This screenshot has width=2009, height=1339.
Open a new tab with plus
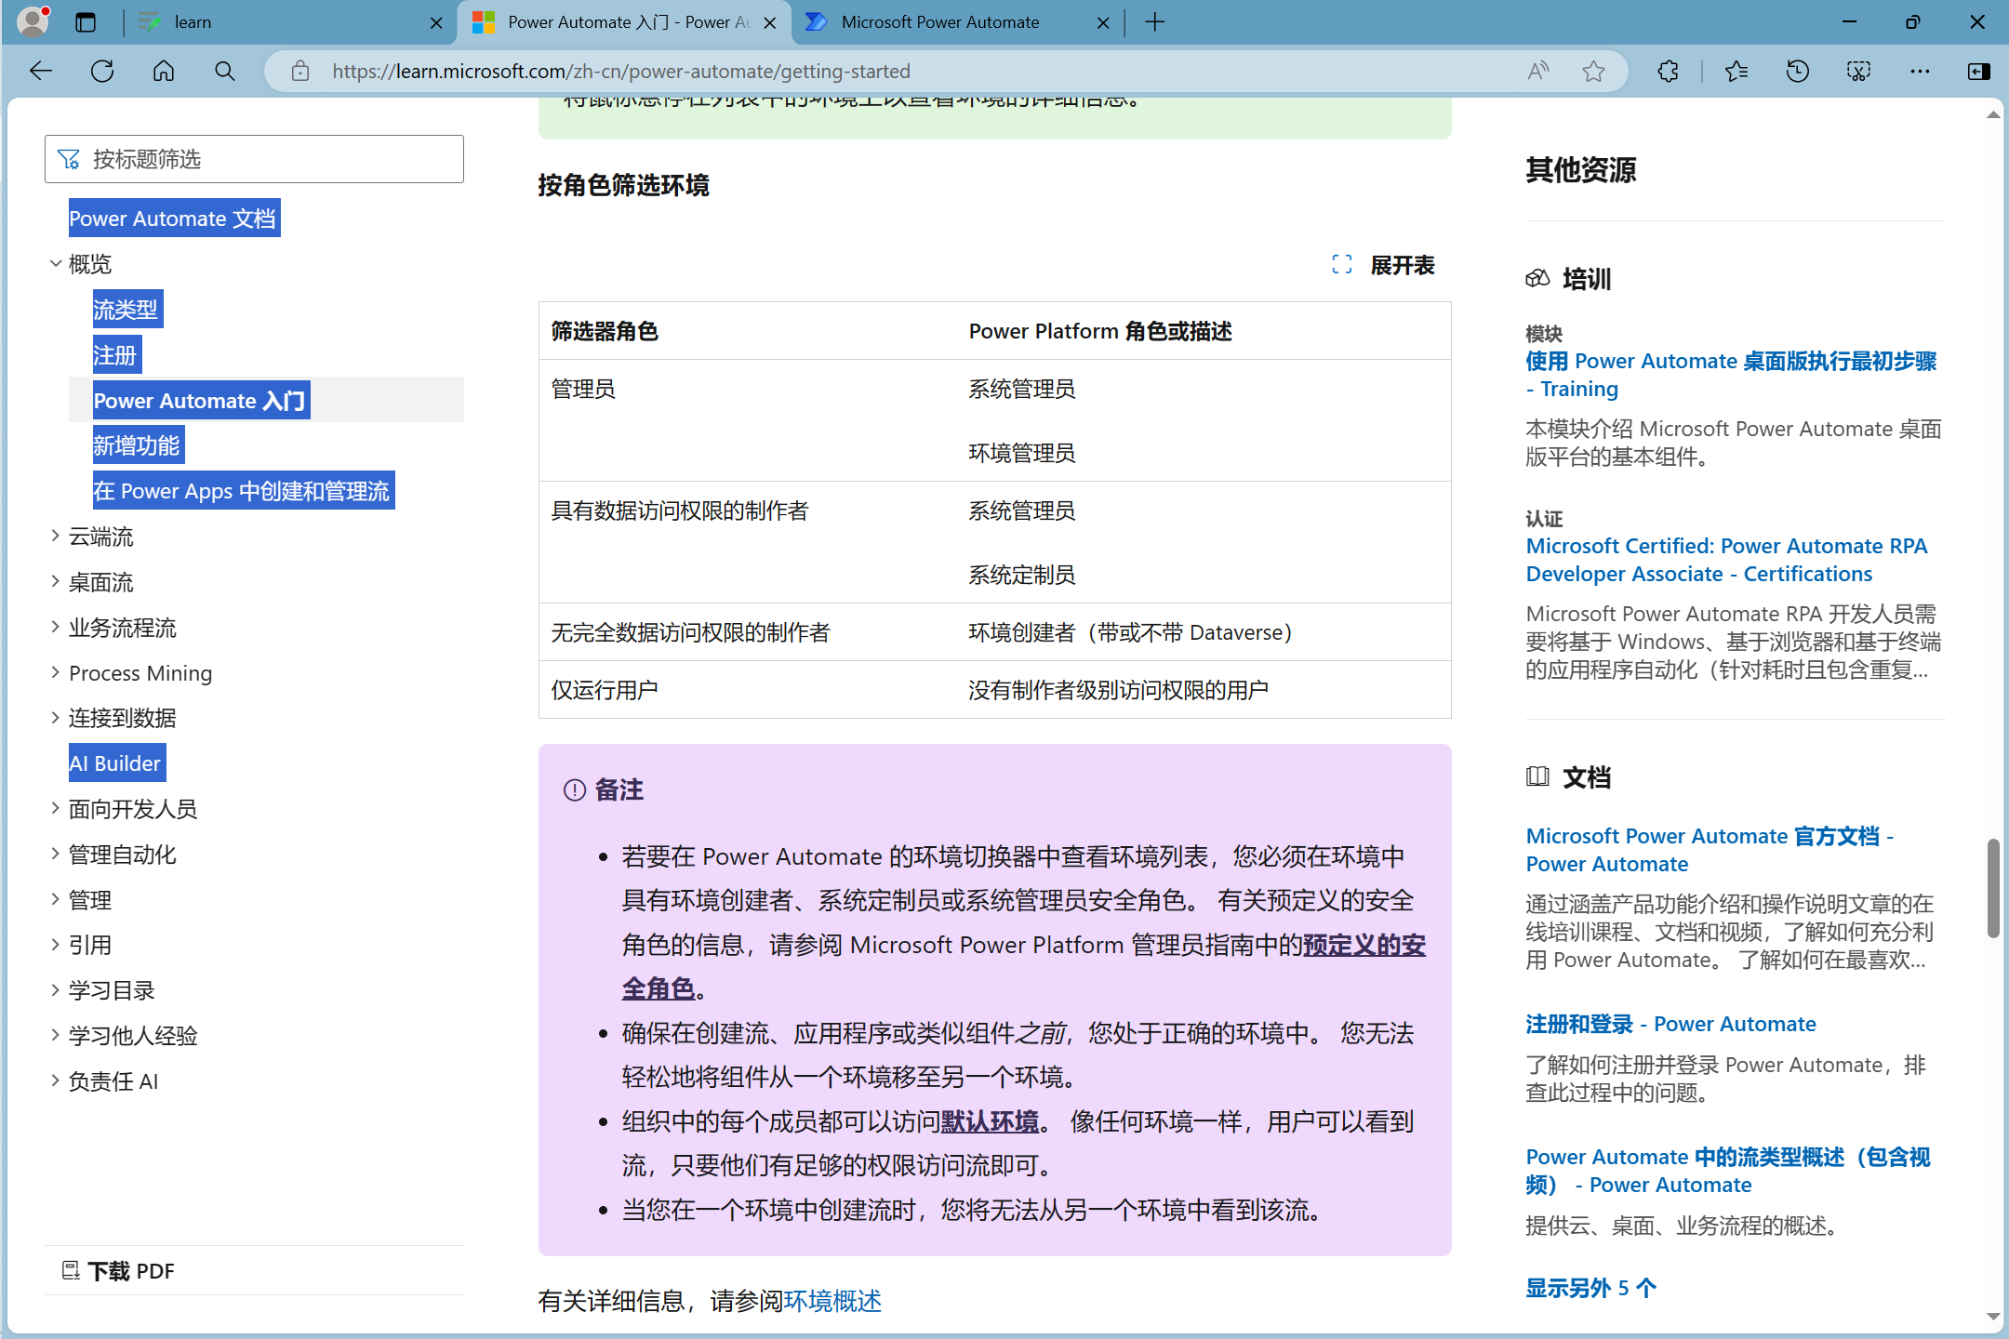[1154, 22]
